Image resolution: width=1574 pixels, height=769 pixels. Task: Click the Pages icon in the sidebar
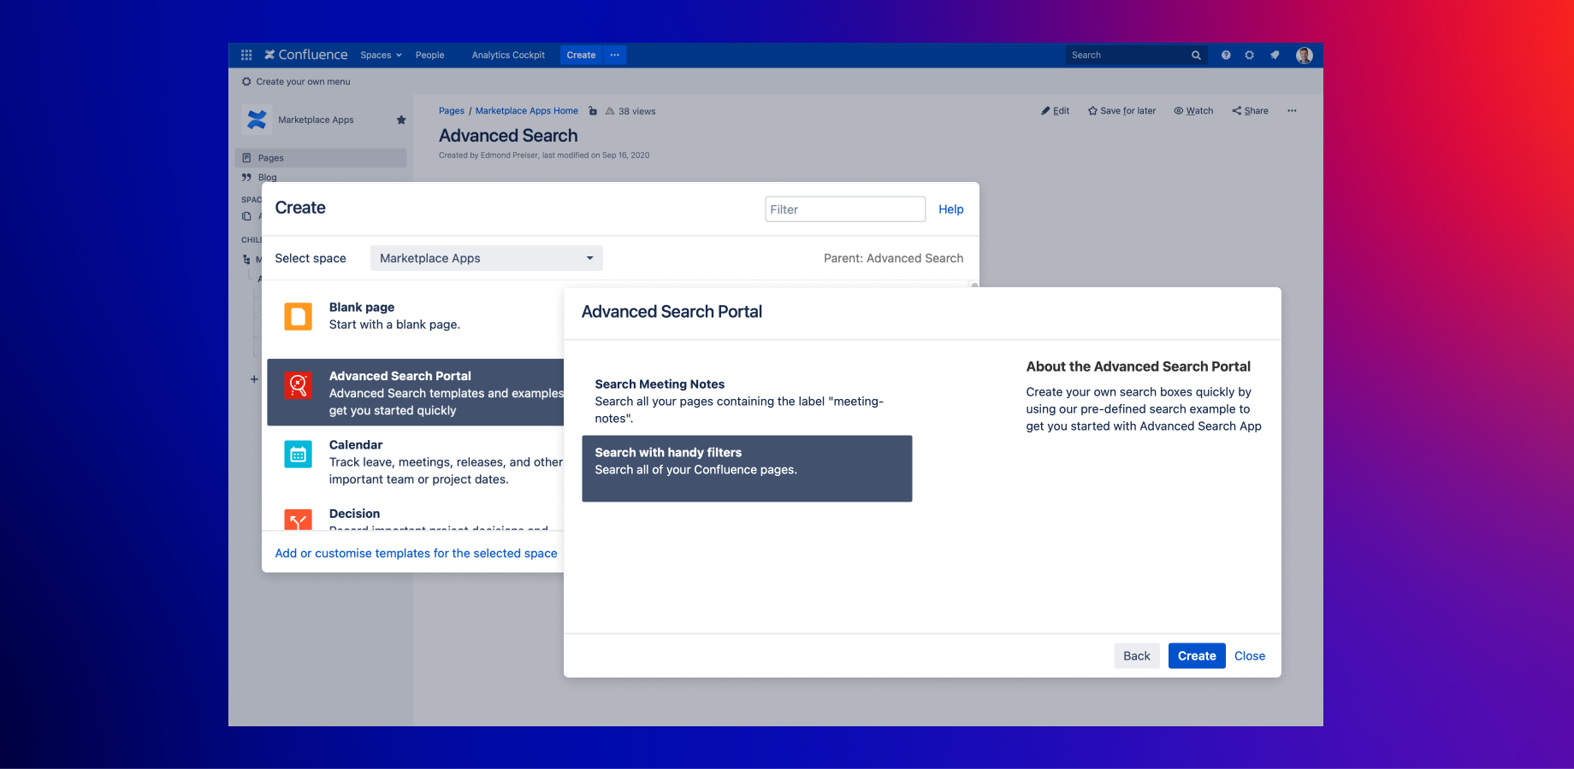[246, 158]
